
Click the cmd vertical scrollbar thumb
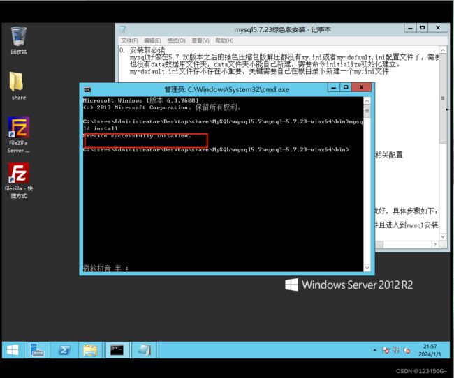point(367,112)
